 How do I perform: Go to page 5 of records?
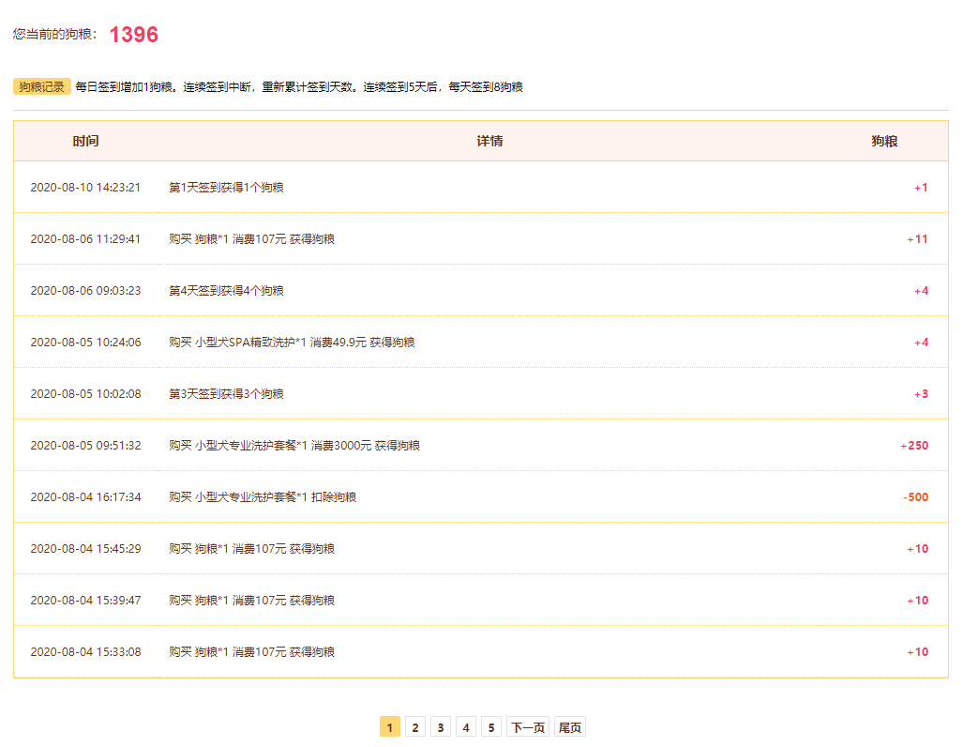tap(491, 726)
